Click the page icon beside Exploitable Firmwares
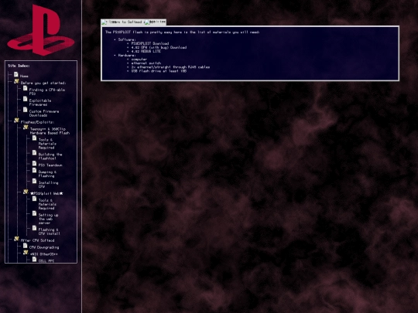The image size is (418, 313). click(25, 99)
